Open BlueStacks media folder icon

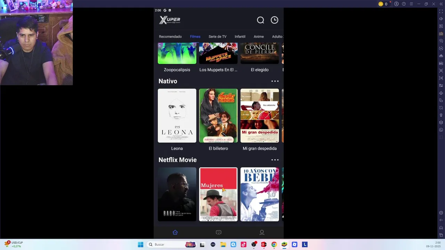(441, 85)
